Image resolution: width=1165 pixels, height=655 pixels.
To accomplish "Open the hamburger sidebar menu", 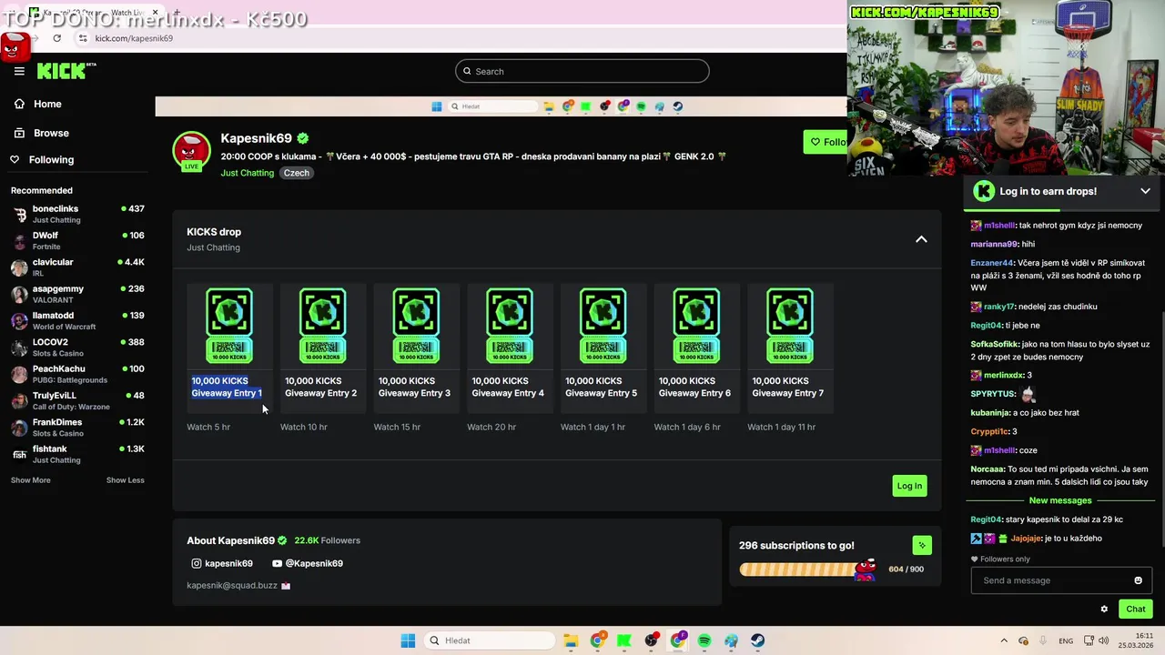I will (x=19, y=71).
